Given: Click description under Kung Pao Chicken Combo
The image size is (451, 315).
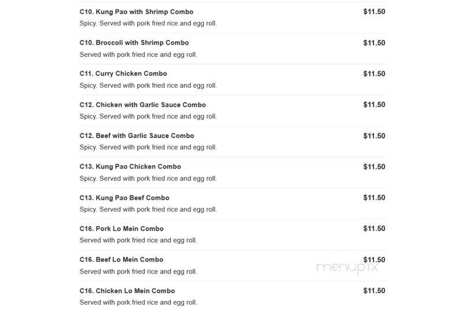Looking at the screenshot, I should 148,179.
